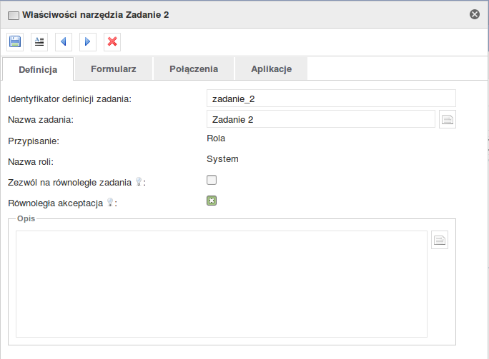Viewport: 489px width, 359px height.
Task: Open the Aplikacje tab
Action: click(x=272, y=69)
